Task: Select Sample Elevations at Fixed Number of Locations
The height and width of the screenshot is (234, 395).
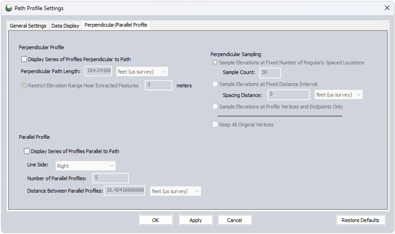Action: tap(215, 63)
